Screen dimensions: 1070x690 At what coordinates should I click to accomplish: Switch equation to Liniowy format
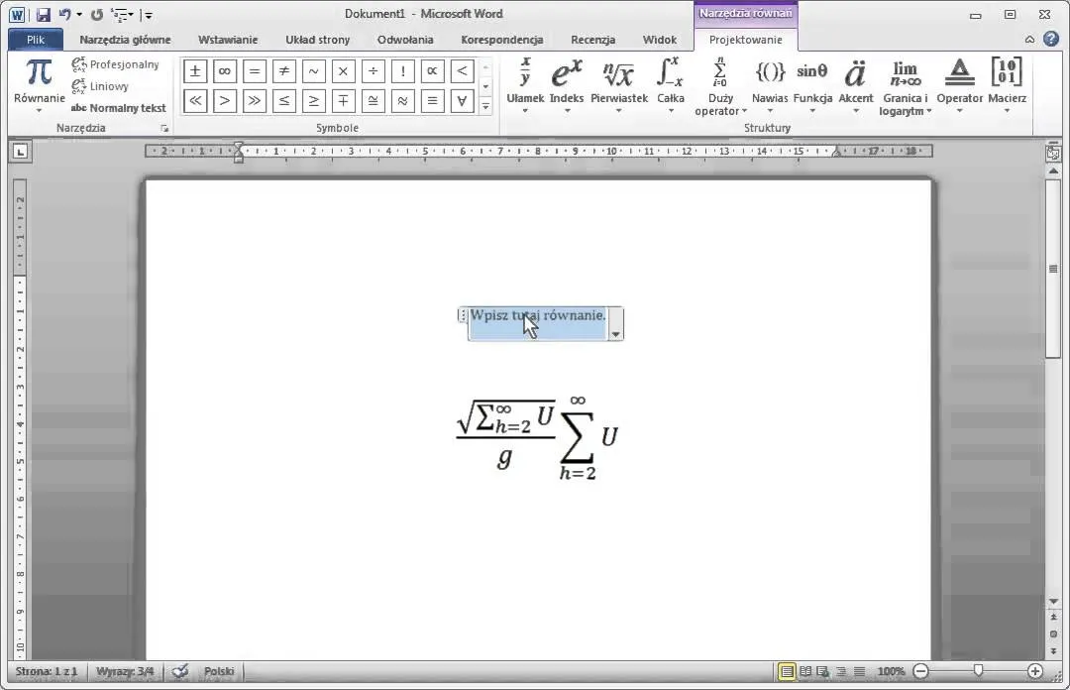[x=100, y=86]
